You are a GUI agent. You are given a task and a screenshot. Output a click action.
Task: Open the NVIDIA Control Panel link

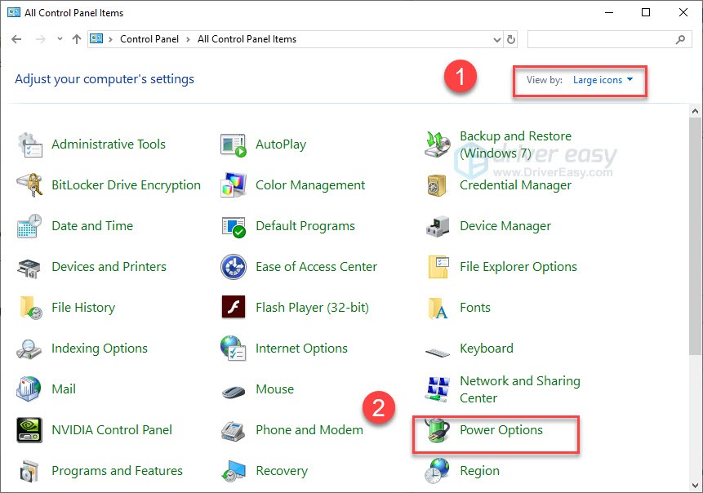click(x=112, y=430)
